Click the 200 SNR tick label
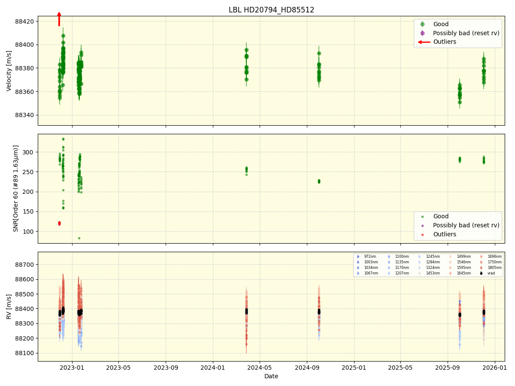515x386 pixels. coord(29,192)
